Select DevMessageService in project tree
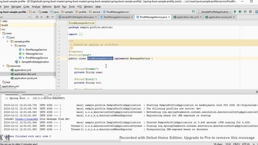 [x=36, y=50]
